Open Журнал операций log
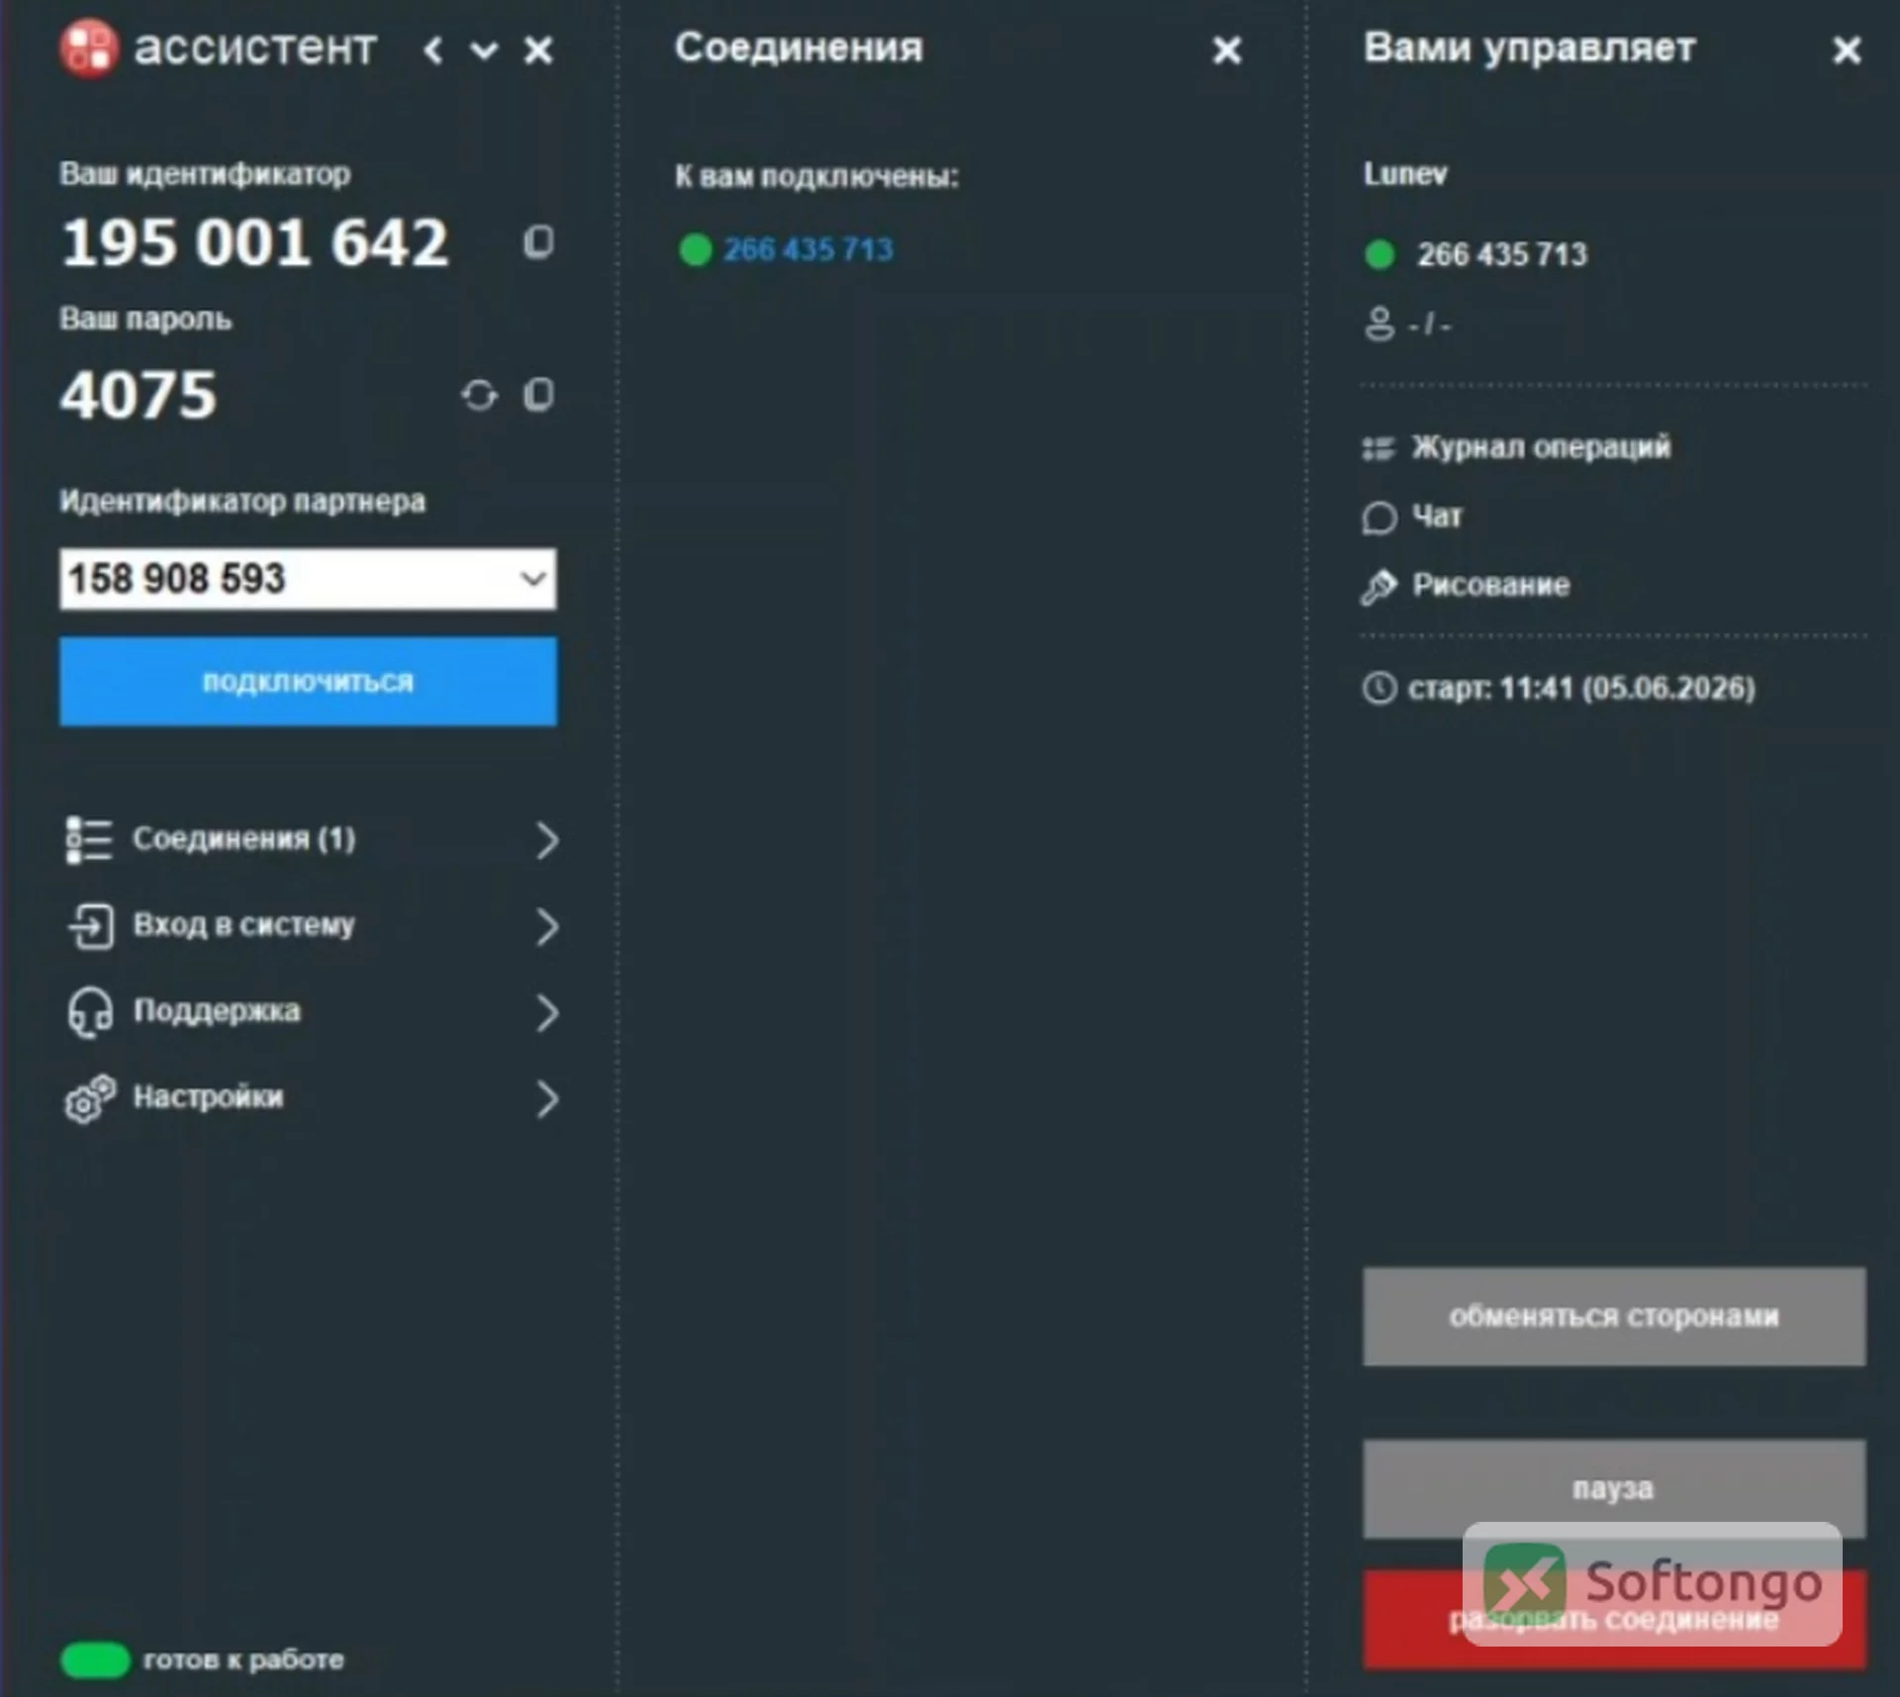Viewport: 1900px width, 1697px height. tap(1541, 447)
